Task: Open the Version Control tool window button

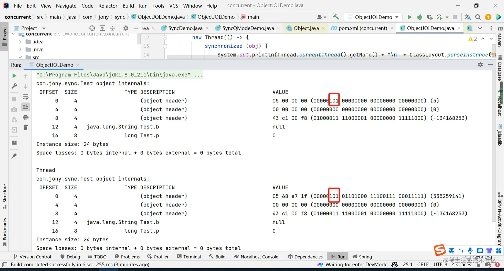Action: coord(32,257)
